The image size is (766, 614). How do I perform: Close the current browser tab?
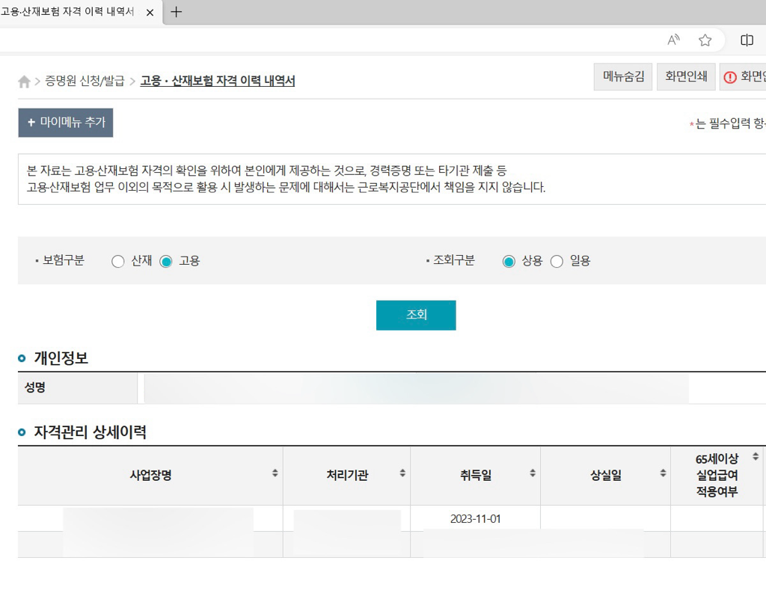(150, 12)
